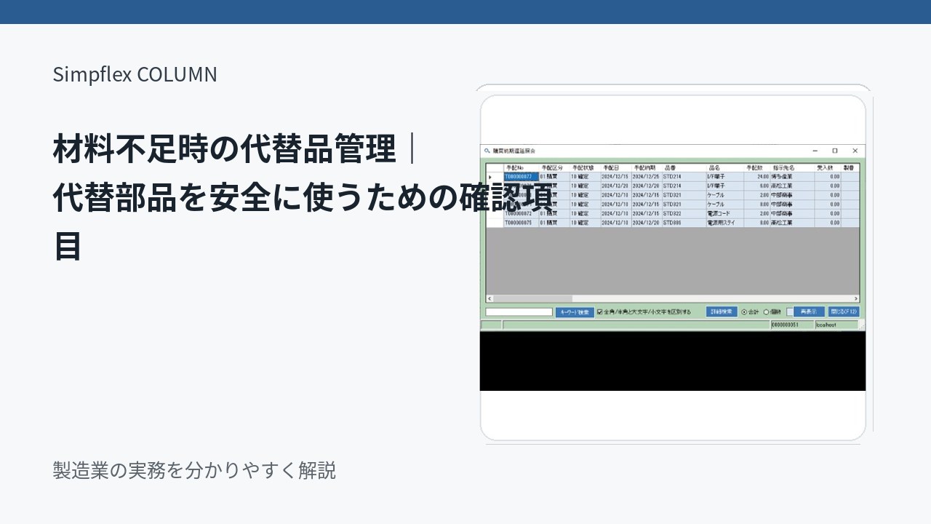
Task: Click the 電源コード item name cell
Action: tap(725, 214)
